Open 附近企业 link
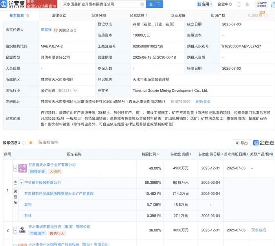 [x=203, y=101]
